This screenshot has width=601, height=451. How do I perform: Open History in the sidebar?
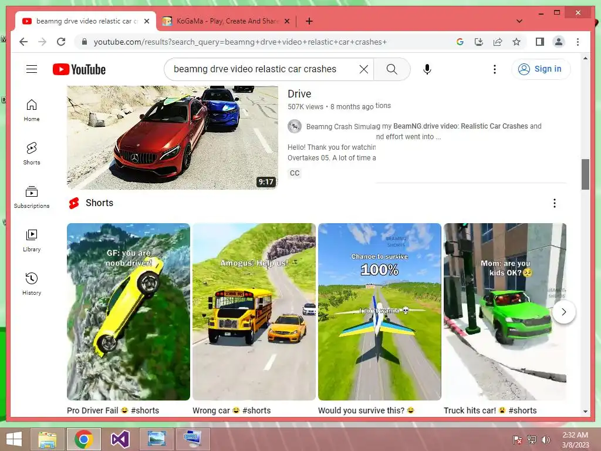point(32,284)
